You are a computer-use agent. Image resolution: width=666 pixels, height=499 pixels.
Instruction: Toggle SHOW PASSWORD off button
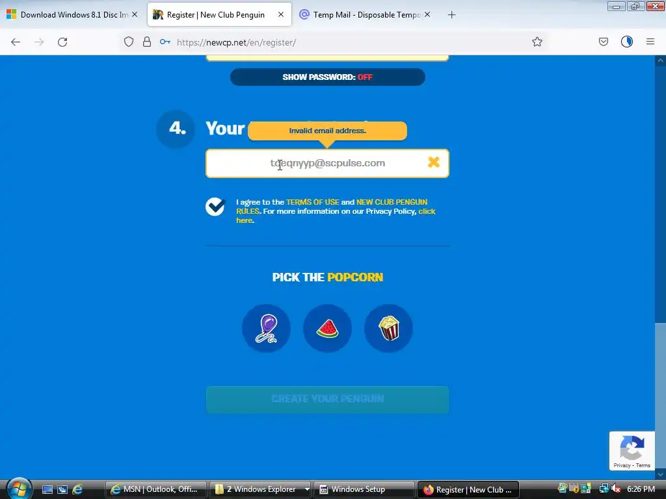(328, 77)
